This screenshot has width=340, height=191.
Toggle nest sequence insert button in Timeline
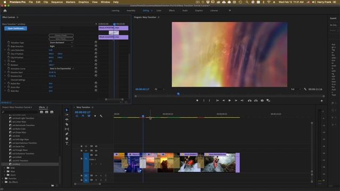[76, 116]
